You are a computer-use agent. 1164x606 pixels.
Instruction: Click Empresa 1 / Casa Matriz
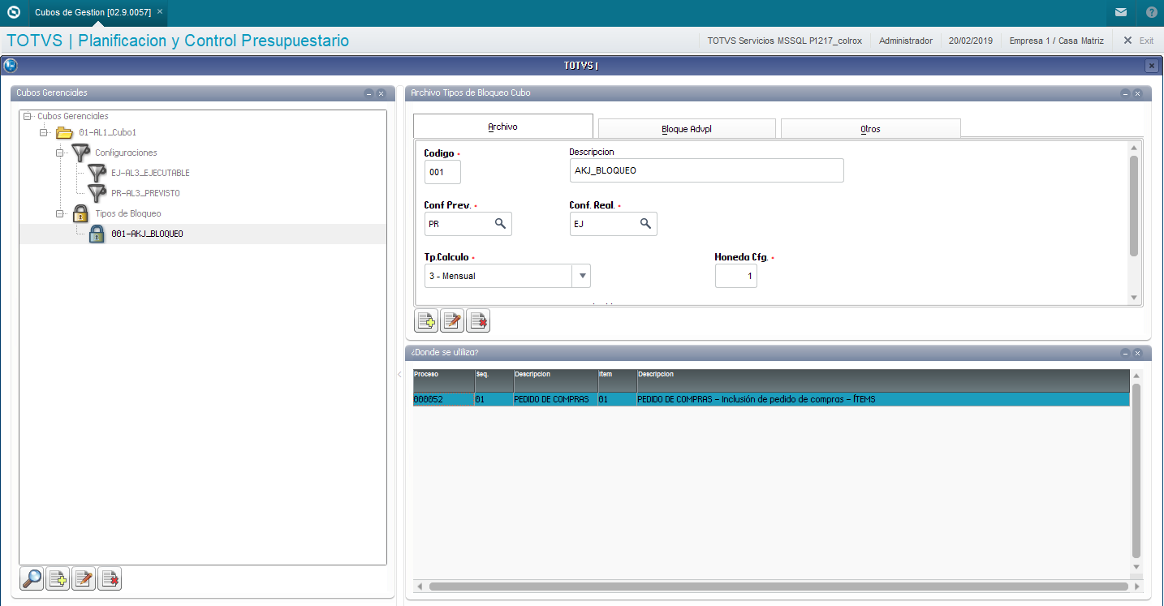point(1057,40)
